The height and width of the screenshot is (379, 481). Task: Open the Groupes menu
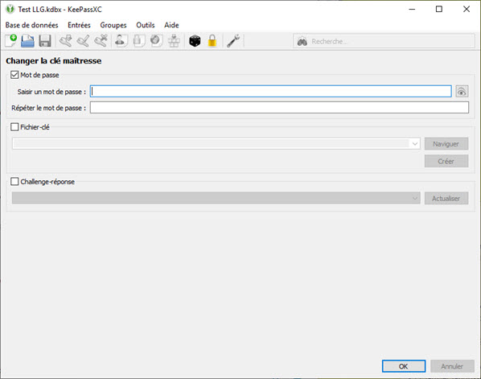click(113, 25)
